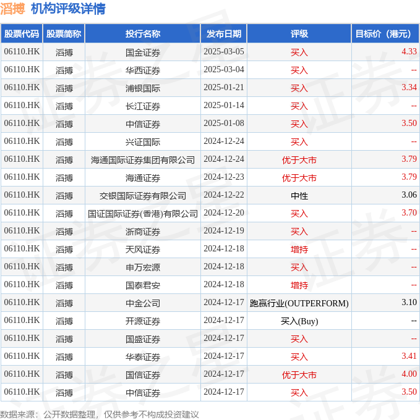Select the 华西证券 cell

143,70
